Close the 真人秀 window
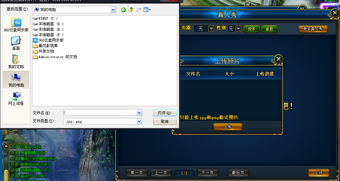This screenshot has height=181, width=340. [x=335, y=13]
